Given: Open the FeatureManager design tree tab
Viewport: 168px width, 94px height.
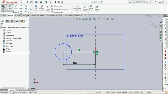Looking at the screenshot, I should pyautogui.click(x=3, y=21).
